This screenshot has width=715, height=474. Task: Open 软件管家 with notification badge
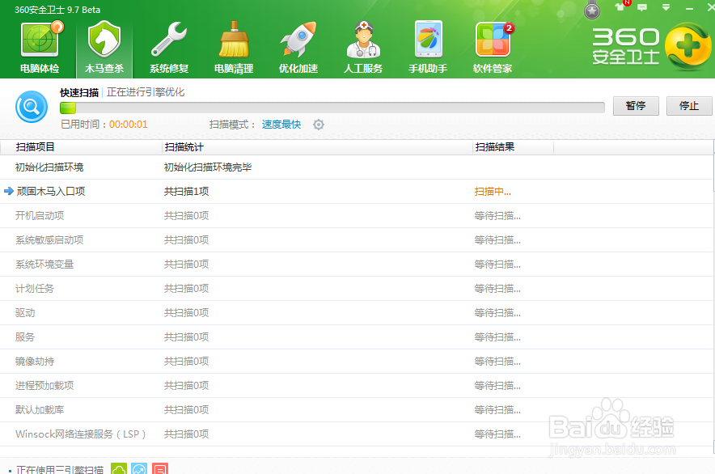point(492,44)
